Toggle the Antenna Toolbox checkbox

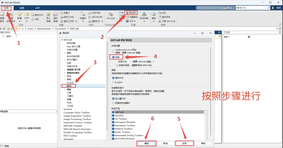click(x=113, y=129)
